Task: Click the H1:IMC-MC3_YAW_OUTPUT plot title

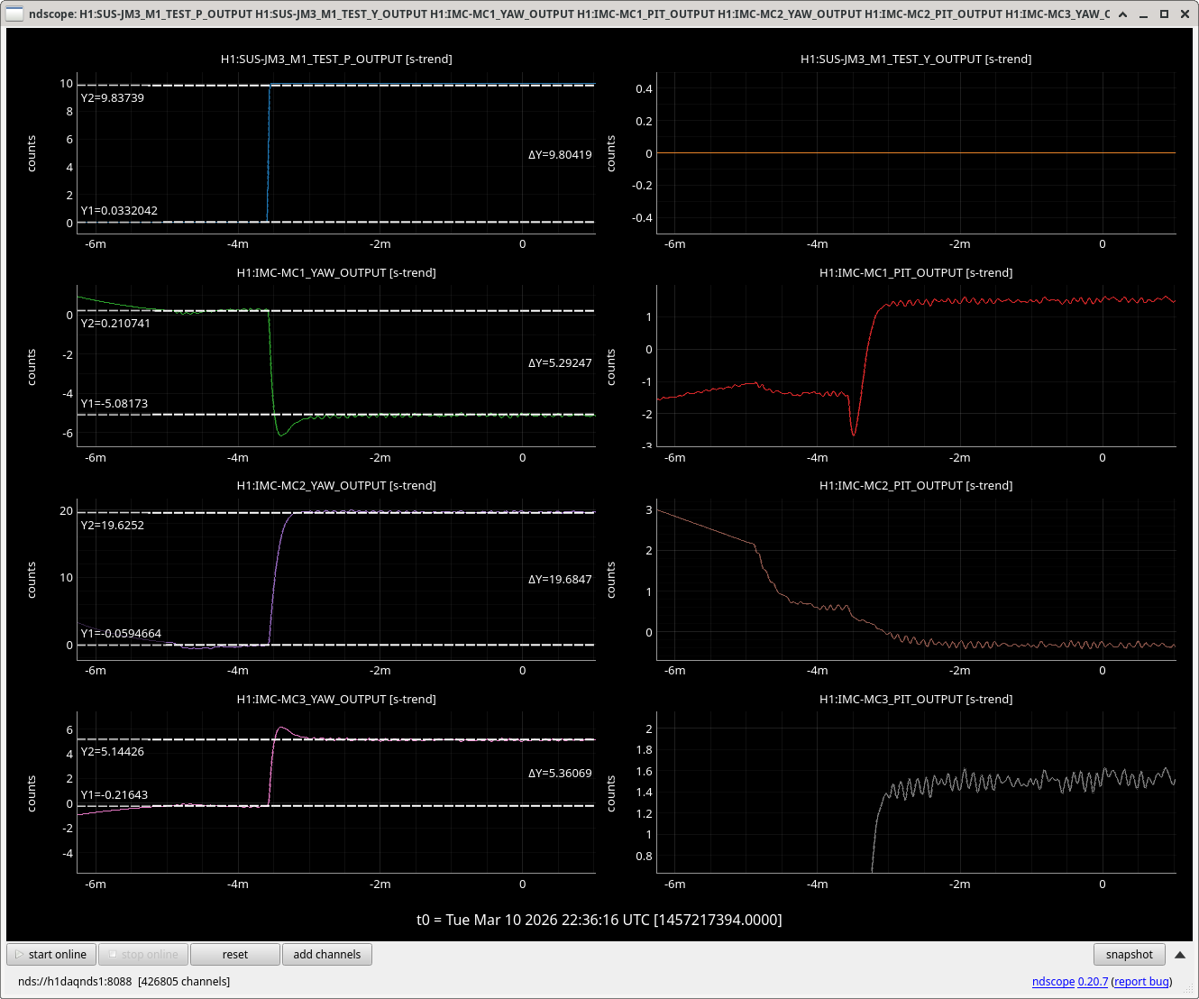Action: pyautogui.click(x=336, y=699)
